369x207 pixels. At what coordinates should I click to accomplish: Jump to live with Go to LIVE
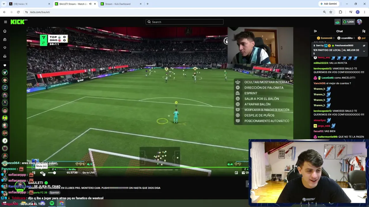click(x=89, y=172)
